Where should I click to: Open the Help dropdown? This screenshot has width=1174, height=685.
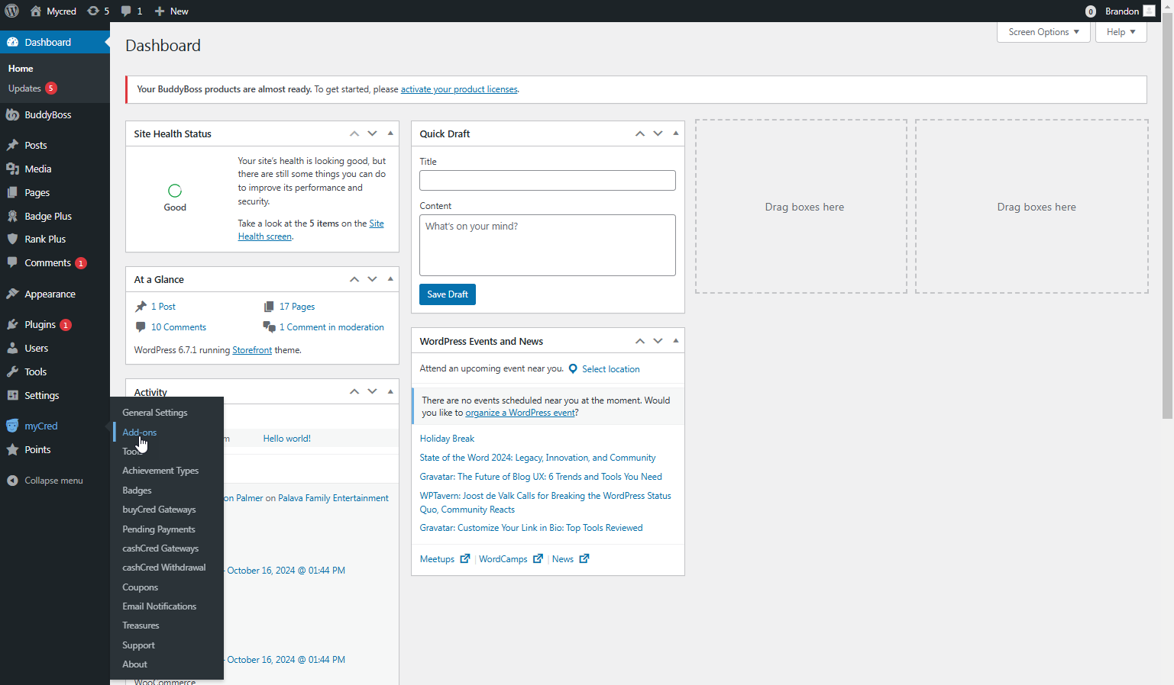point(1120,32)
